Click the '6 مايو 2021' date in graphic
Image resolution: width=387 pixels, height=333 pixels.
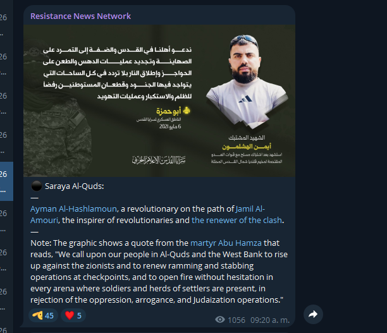pyautogui.click(x=170, y=126)
